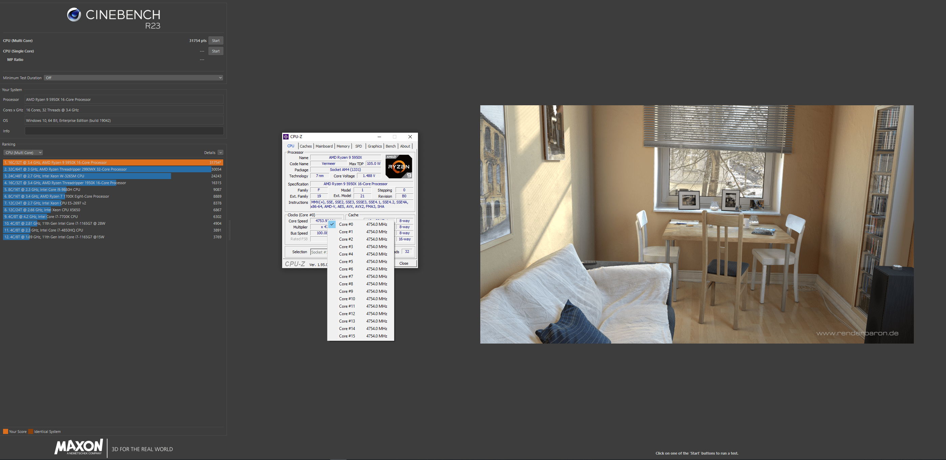This screenshot has width=946, height=460.
Task: Start the CPU Multi Core test
Action: coord(215,41)
